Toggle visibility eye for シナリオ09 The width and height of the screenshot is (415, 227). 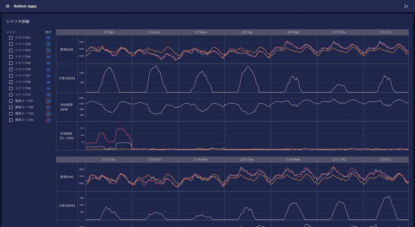tap(48, 89)
